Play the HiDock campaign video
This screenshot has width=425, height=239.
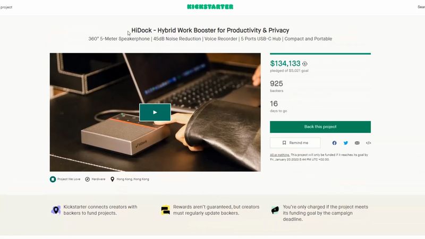155,112
